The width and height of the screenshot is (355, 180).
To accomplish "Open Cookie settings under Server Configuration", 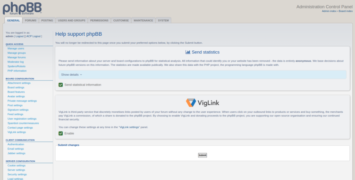I will pyautogui.click(x=17, y=165).
